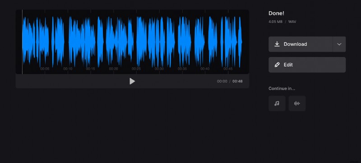Viewport: 361px width, 163px height.
Task: Jump to the 00:30 waveform mark
Action: [159, 69]
